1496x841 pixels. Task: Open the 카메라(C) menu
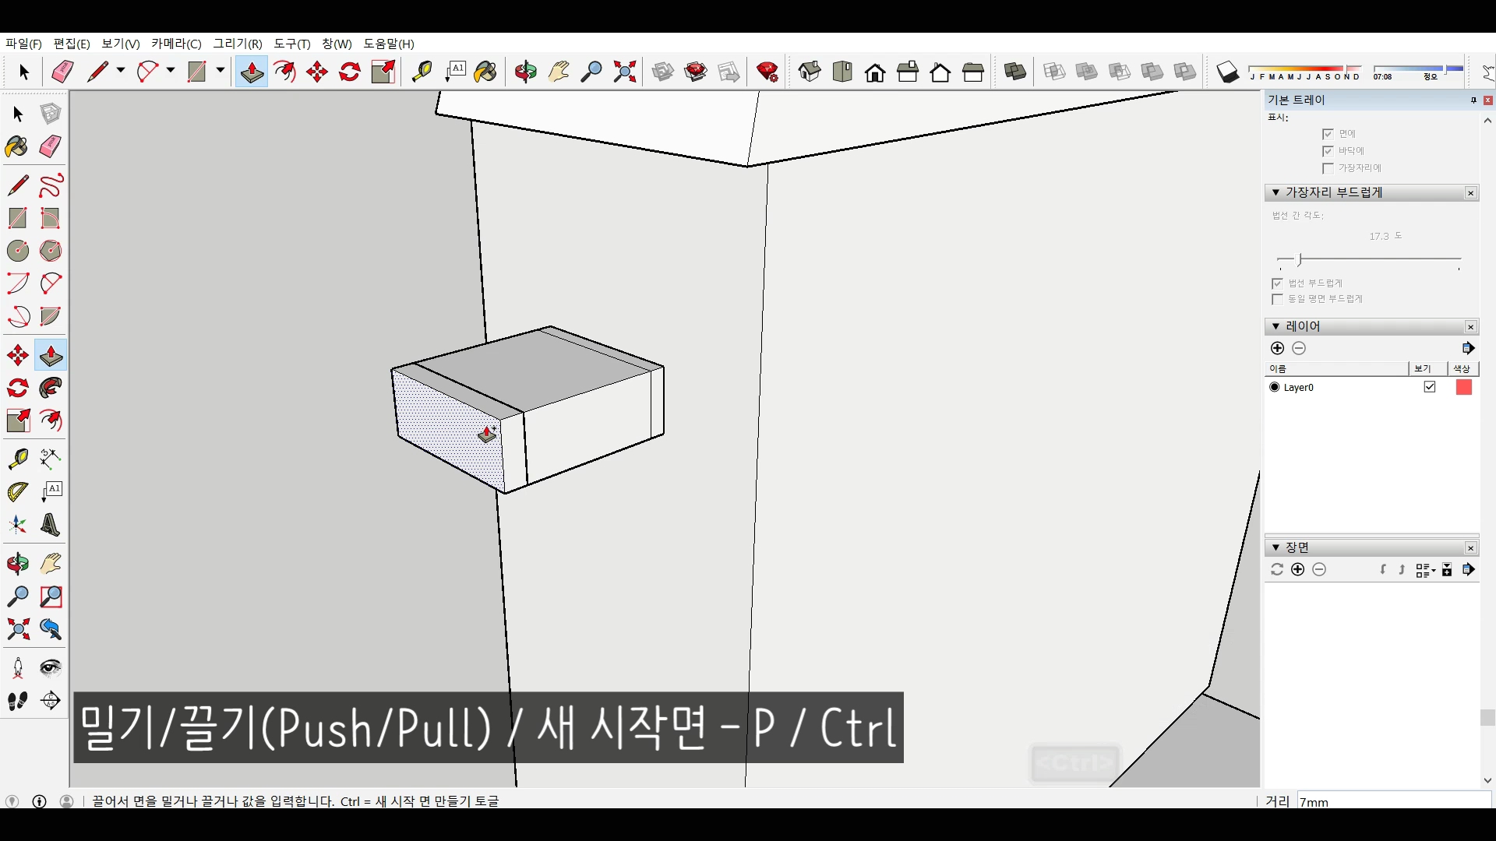[176, 44]
